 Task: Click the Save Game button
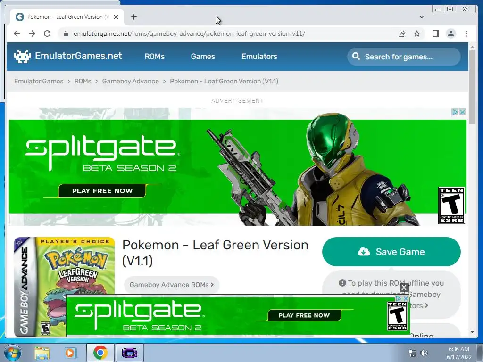[391, 252]
